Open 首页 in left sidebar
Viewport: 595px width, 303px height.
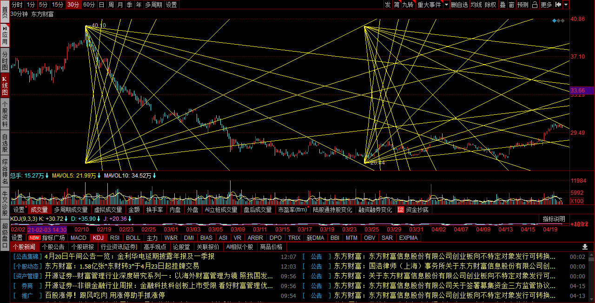(5, 11)
